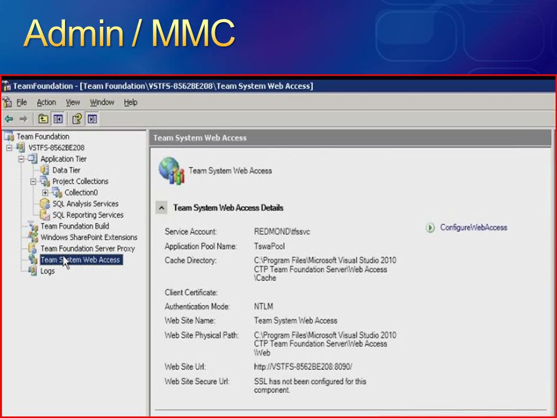This screenshot has height=418, width=557.
Task: Collapse the Project Collections node
Action: point(33,181)
